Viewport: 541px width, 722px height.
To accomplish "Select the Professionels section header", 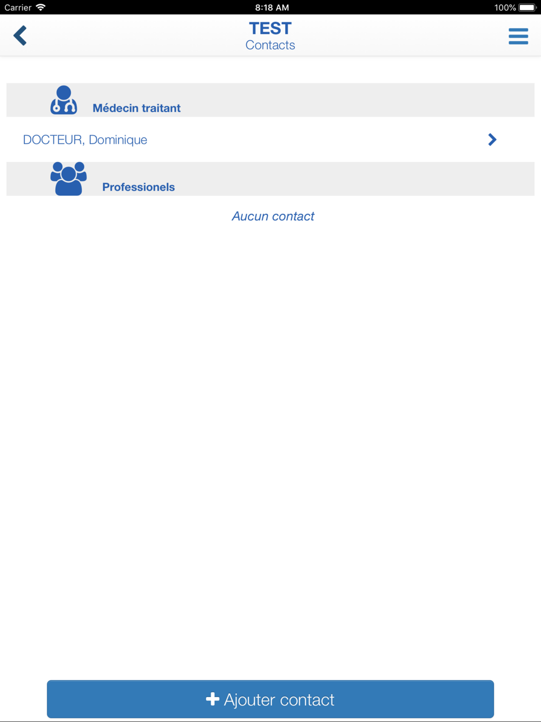I will 270,179.
